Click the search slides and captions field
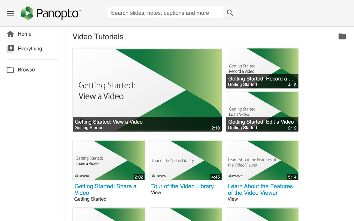Screen dimensions: 354x221 click(x=165, y=13)
